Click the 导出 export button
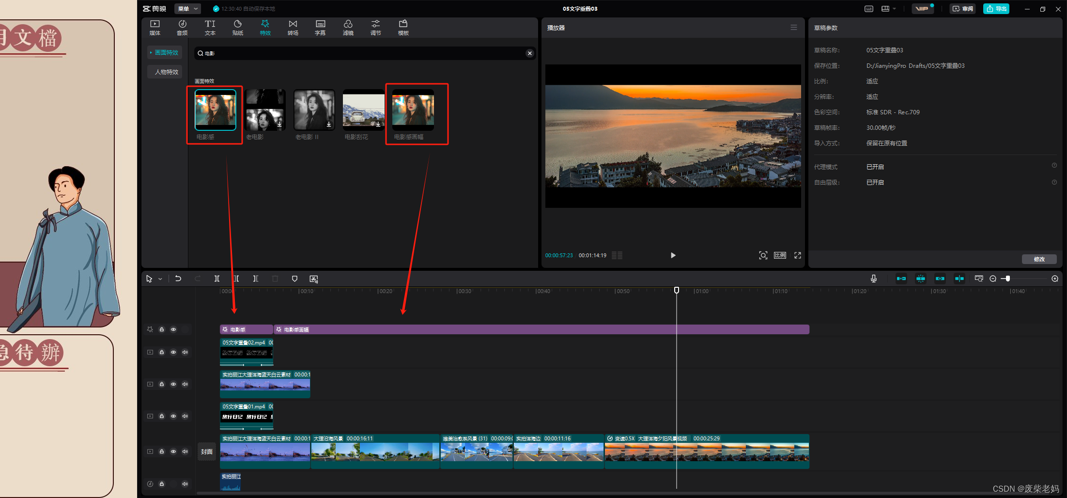This screenshot has width=1067, height=498. coord(996,9)
